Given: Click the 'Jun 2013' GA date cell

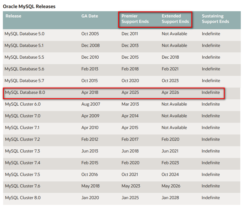Looking at the screenshot, I should [x=90, y=151].
